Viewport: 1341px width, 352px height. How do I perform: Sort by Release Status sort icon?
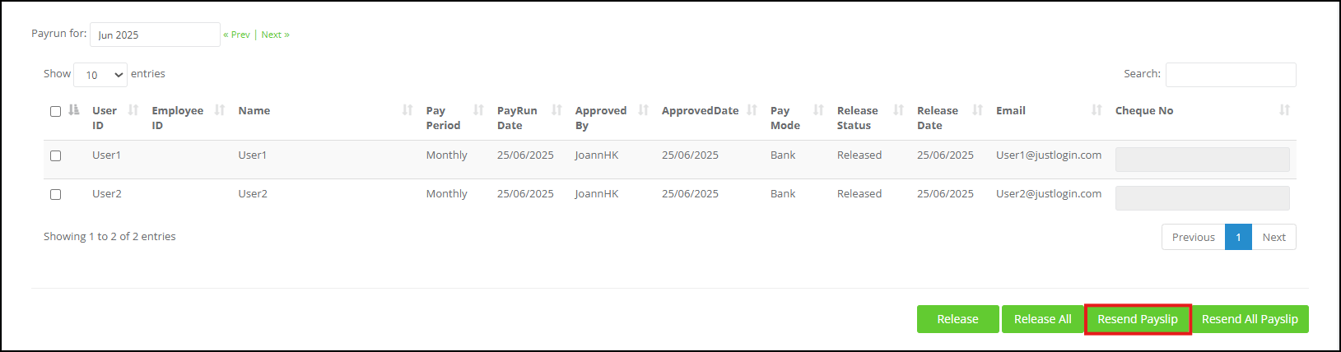899,110
